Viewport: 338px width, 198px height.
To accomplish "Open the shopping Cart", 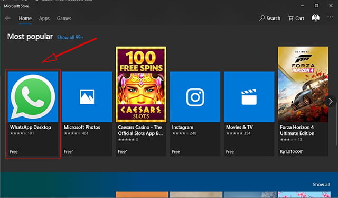I will point(296,18).
